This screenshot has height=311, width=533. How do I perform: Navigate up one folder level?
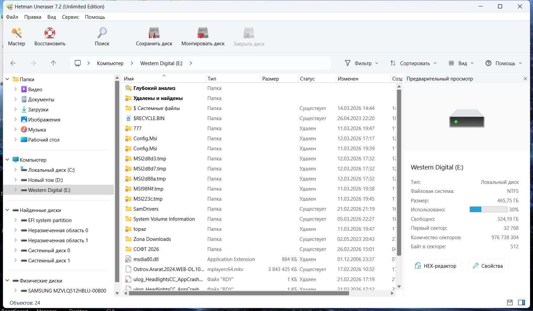coord(53,63)
